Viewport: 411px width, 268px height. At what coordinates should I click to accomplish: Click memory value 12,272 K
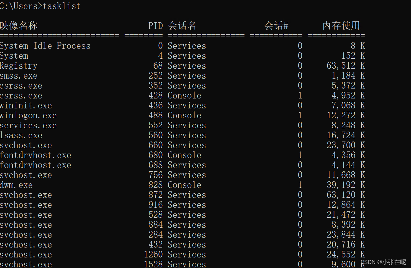point(346,115)
